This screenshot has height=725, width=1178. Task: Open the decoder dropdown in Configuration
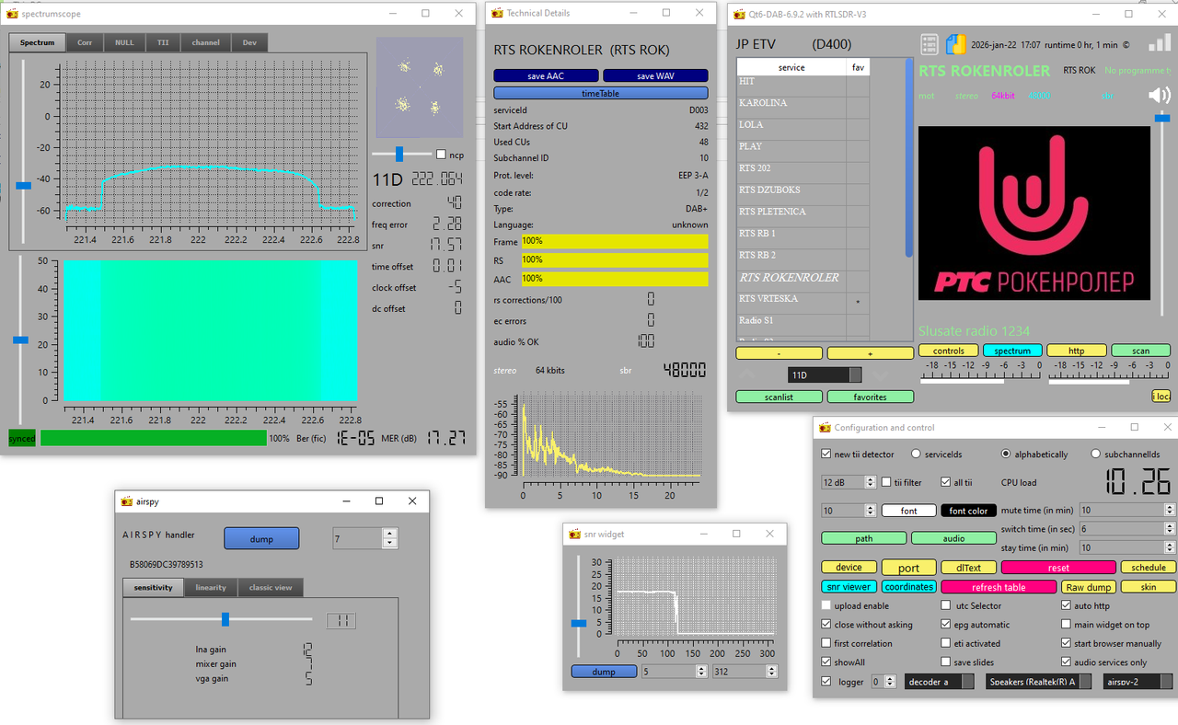(939, 682)
